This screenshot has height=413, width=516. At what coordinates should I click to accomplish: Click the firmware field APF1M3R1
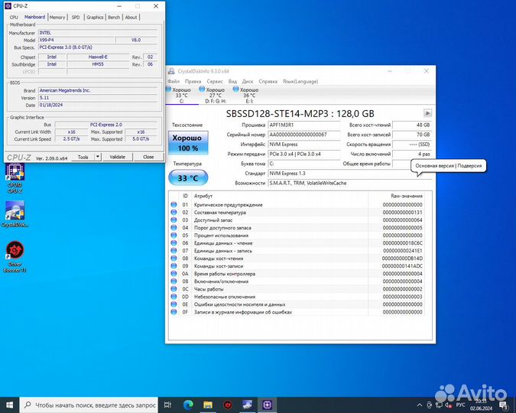pos(304,125)
